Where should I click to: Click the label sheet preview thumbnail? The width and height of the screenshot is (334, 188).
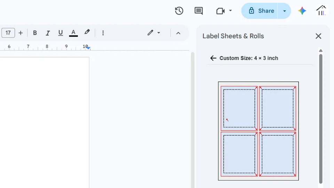coord(259,131)
